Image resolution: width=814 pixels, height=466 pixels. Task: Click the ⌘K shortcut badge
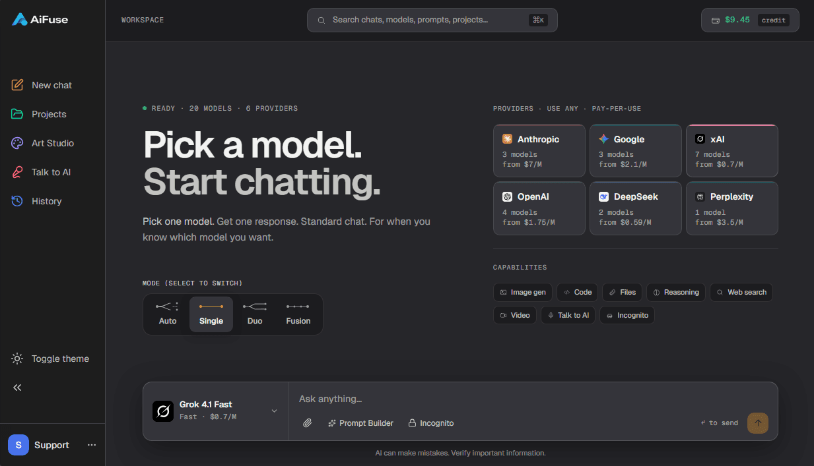pos(538,20)
